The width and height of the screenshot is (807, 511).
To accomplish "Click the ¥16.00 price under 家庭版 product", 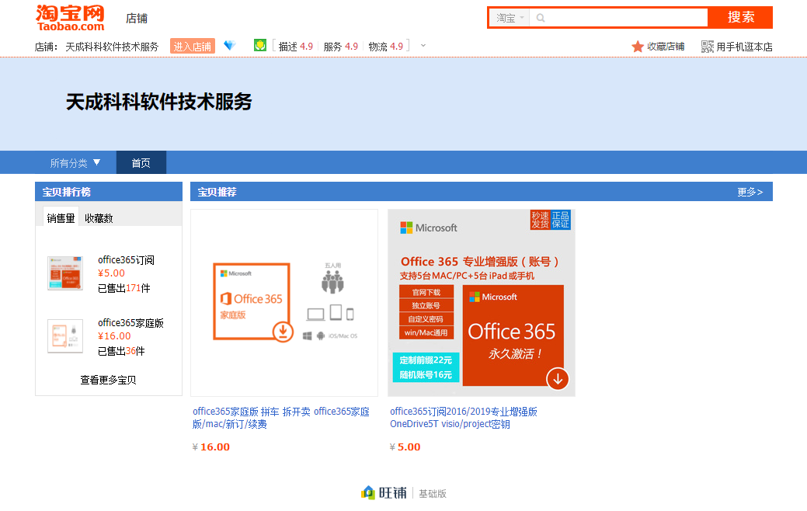I will point(211,447).
